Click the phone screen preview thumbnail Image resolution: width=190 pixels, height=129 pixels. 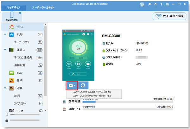click(78, 55)
